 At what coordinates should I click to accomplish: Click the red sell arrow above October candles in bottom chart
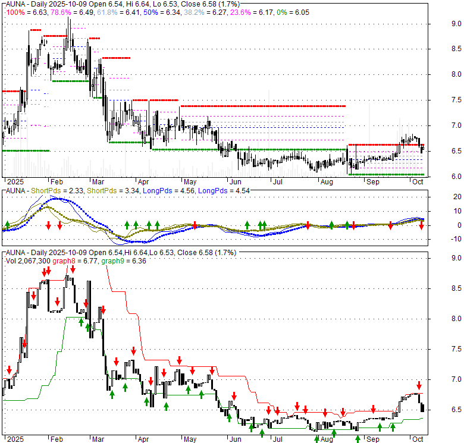coord(419,385)
